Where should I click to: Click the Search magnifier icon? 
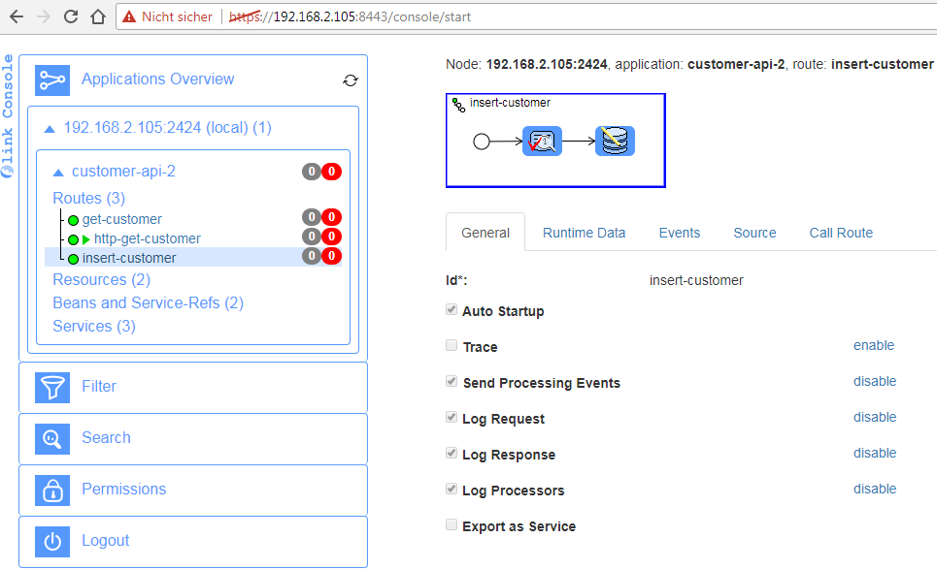click(52, 438)
